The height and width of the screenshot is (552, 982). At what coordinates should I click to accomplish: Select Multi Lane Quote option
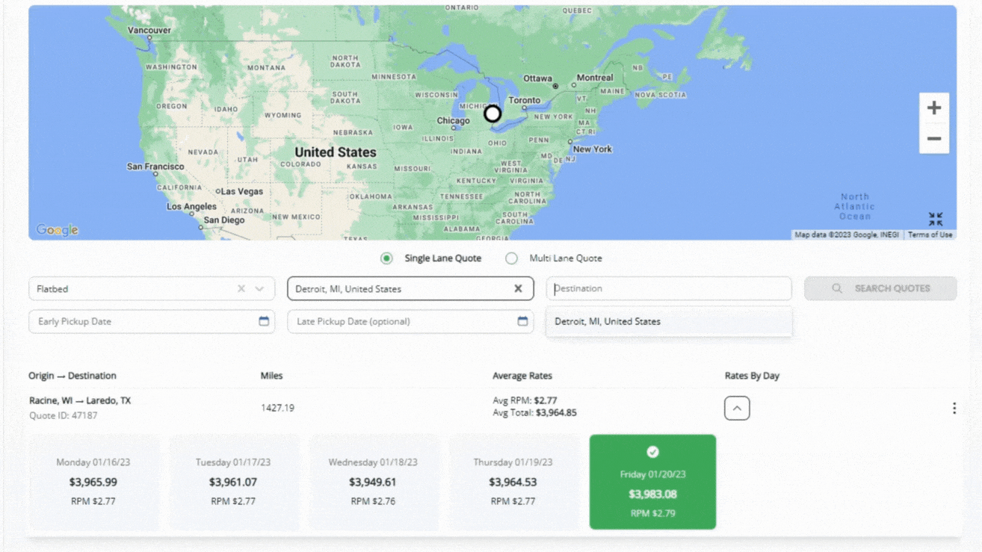(511, 258)
